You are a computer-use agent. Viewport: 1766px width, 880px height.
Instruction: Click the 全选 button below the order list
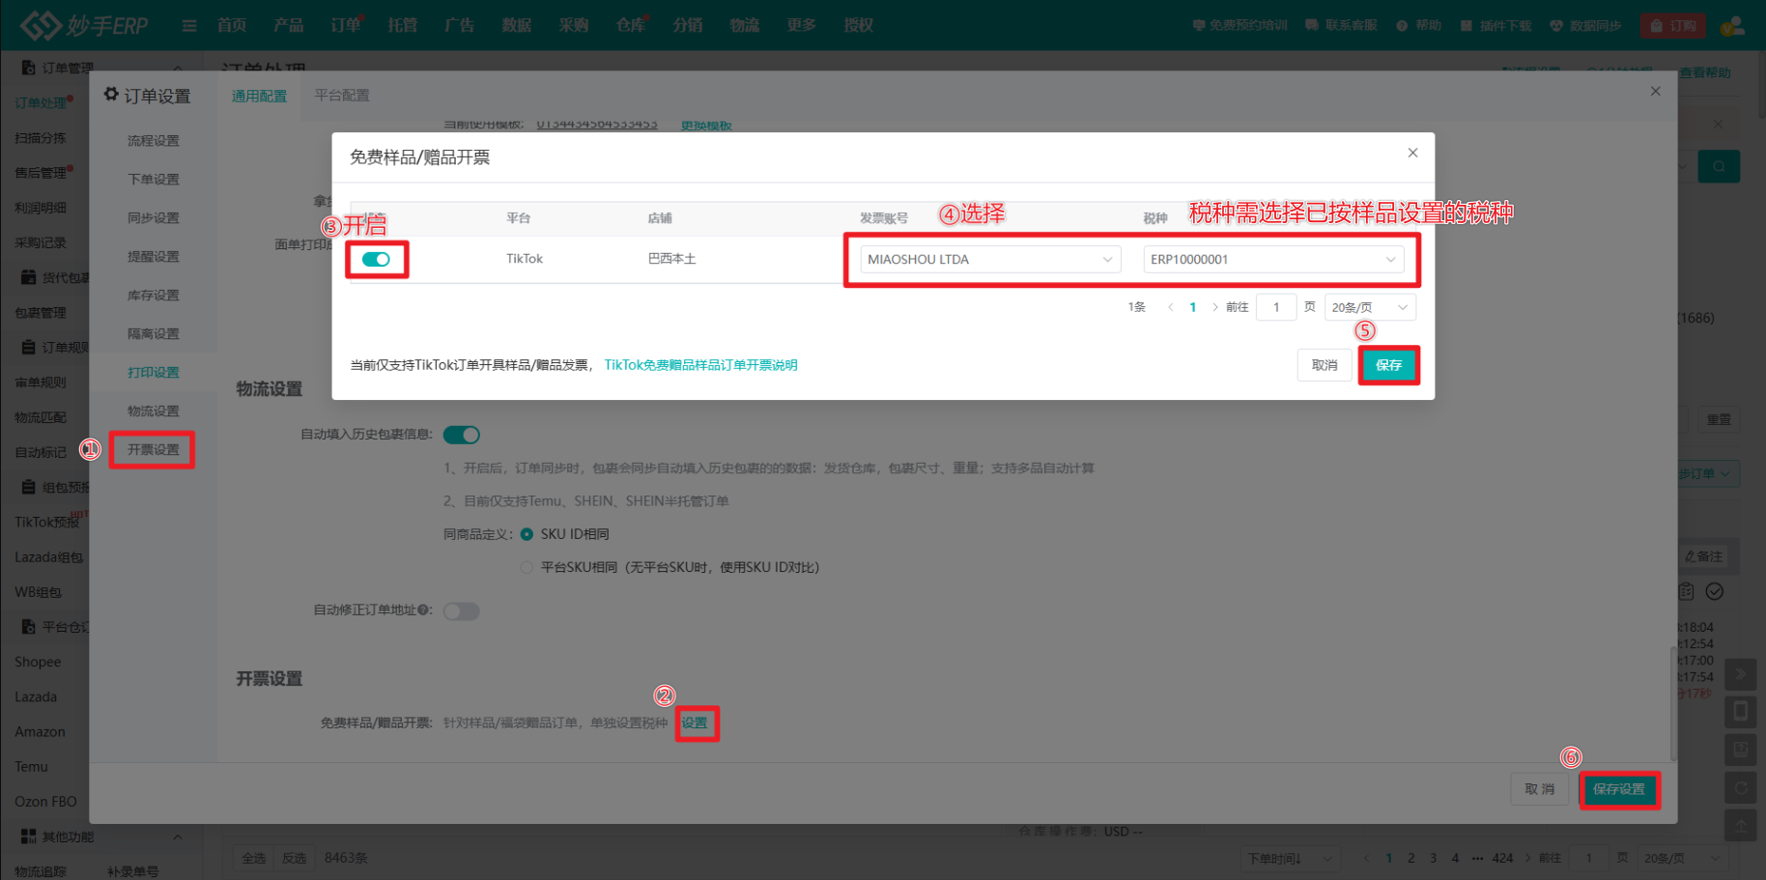pos(254,858)
